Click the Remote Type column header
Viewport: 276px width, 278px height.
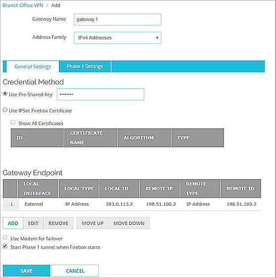[x=200, y=189]
